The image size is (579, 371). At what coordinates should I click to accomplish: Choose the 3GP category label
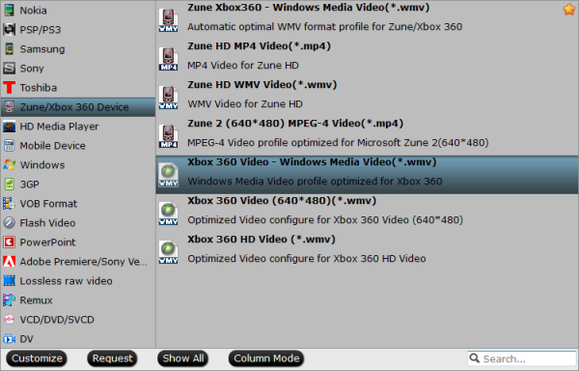pyautogui.click(x=29, y=184)
